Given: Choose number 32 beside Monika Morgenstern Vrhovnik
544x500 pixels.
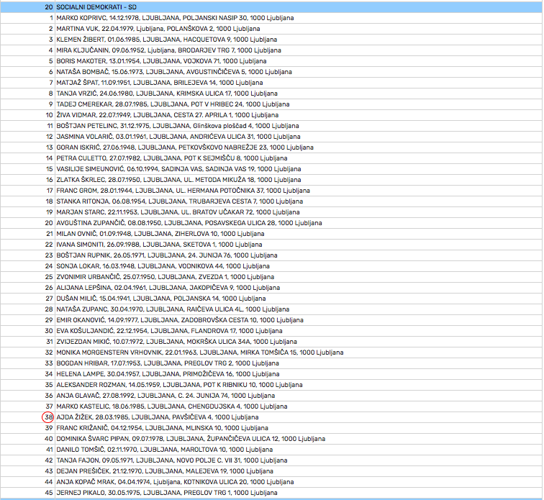Looking at the screenshot, I should click(x=48, y=353).
